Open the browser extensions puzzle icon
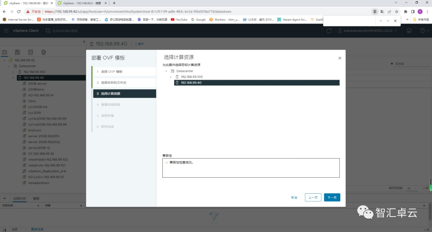 [x=406, y=12]
